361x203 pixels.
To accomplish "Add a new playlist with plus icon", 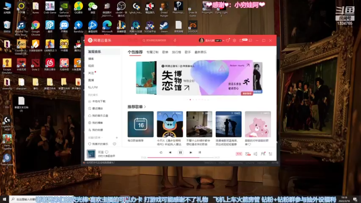I will [x=117, y=138].
